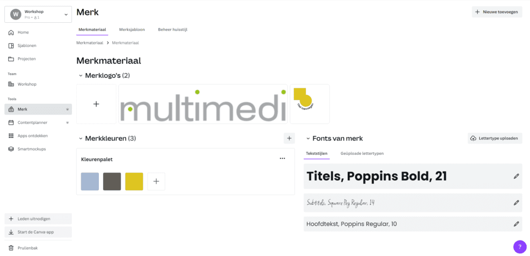Viewport: 530px width, 256px height.
Task: Select the yellow brand color swatch
Action: pos(134,182)
